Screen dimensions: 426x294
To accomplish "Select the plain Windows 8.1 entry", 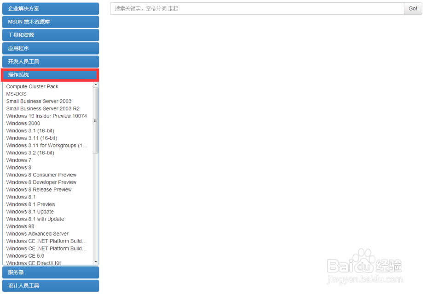I will (21, 197).
